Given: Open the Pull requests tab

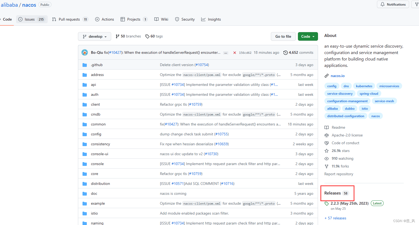Looking at the screenshot, I should coord(70,19).
